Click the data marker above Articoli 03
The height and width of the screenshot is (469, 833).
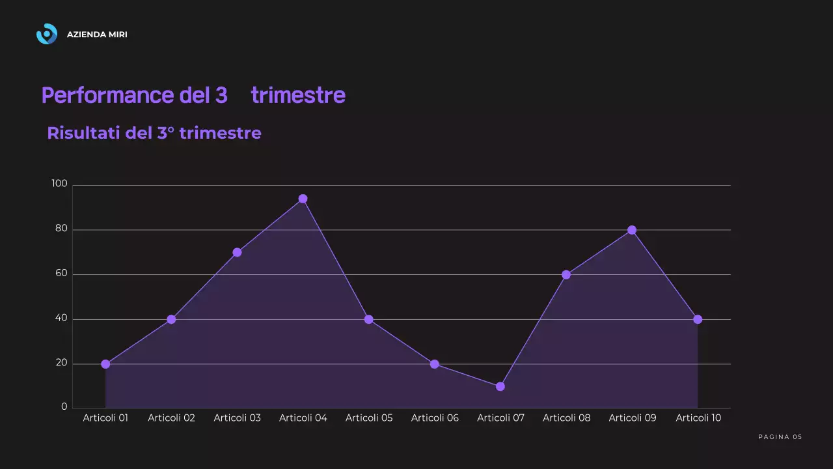(x=238, y=252)
